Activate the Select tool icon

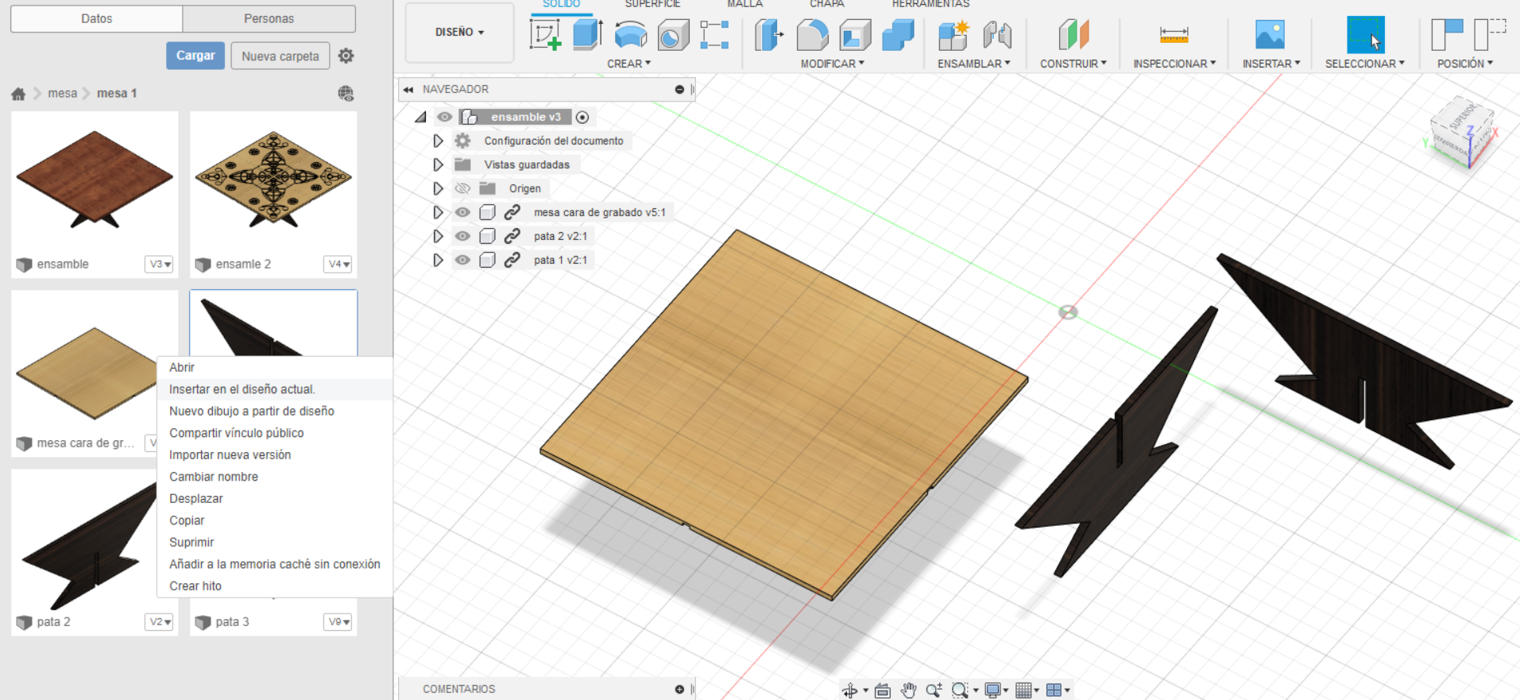tap(1365, 35)
